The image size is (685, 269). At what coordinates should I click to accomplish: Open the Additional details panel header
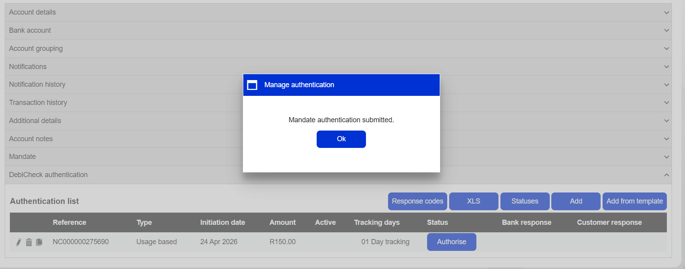tap(338, 121)
